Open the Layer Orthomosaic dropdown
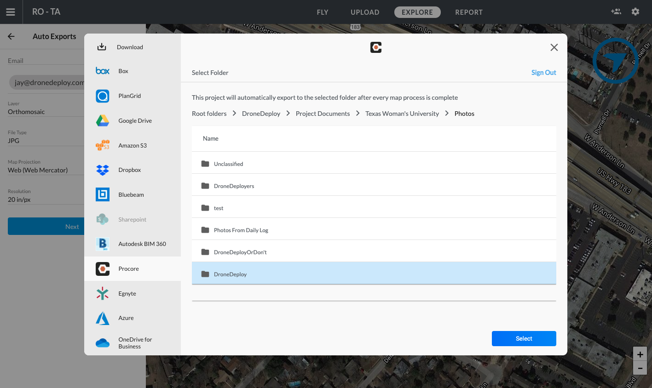The height and width of the screenshot is (388, 652). point(46,112)
